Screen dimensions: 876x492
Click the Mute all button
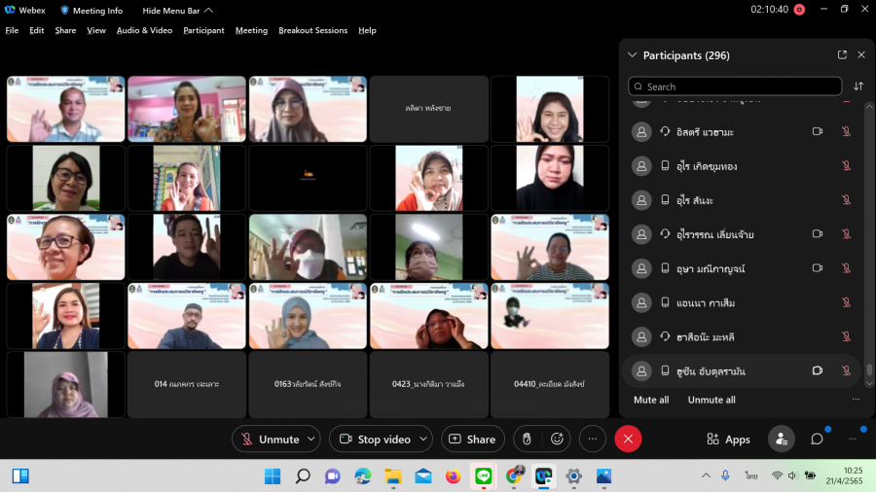tap(651, 400)
